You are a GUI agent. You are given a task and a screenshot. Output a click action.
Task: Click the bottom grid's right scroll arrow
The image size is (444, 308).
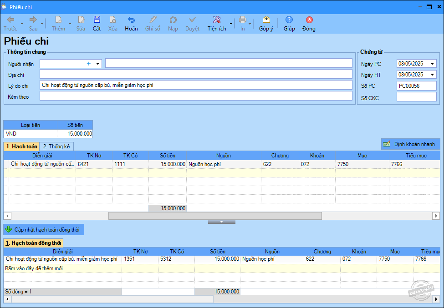point(436,298)
